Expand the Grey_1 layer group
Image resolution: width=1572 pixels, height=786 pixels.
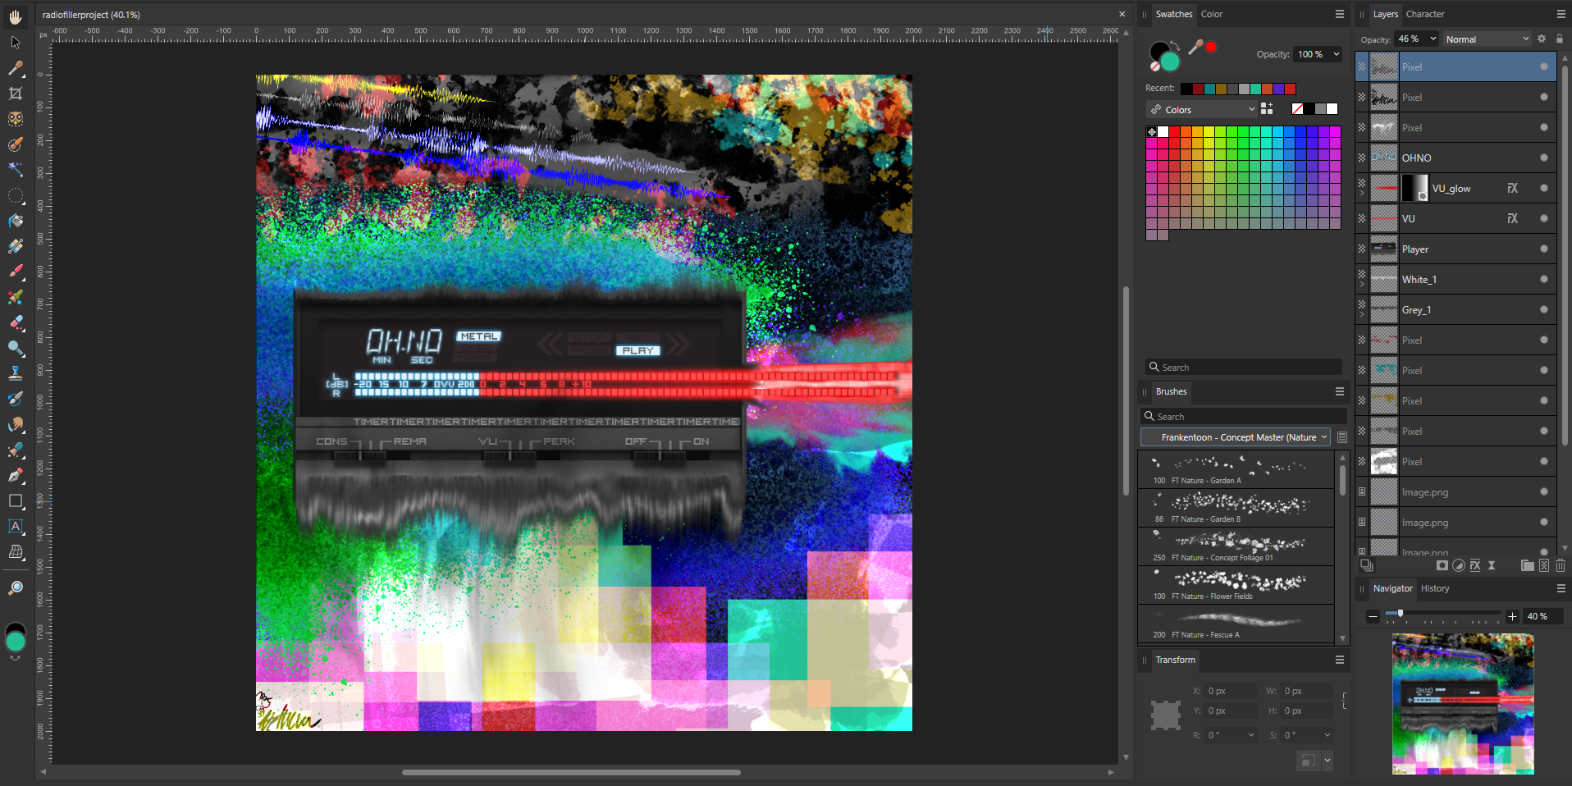1362,315
